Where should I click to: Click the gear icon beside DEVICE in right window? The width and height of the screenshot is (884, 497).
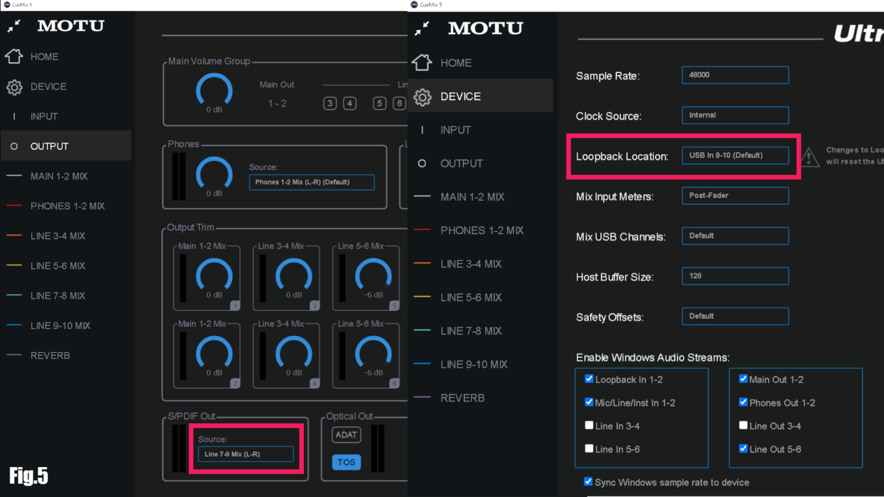tap(422, 97)
